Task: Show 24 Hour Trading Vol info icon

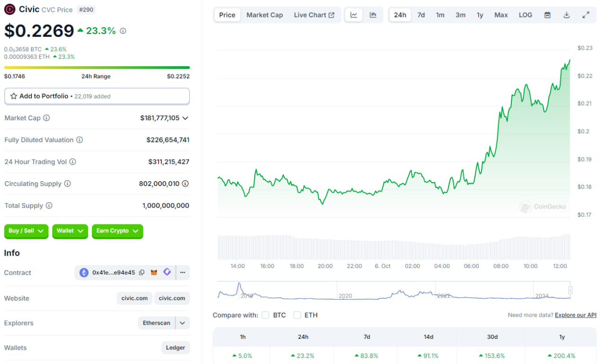Action: coord(72,162)
